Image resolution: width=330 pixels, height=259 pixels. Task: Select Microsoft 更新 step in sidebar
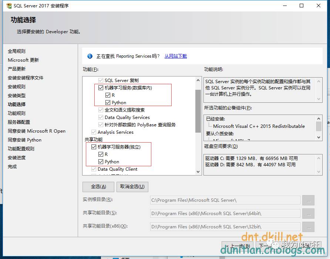23,60
